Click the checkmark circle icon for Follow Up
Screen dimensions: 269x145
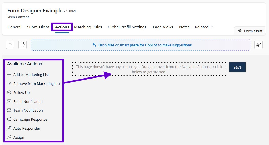click(9, 92)
